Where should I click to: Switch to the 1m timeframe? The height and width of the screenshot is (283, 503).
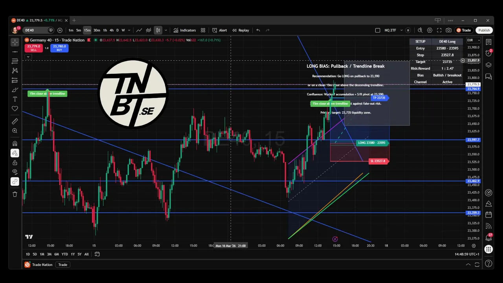pos(71,30)
